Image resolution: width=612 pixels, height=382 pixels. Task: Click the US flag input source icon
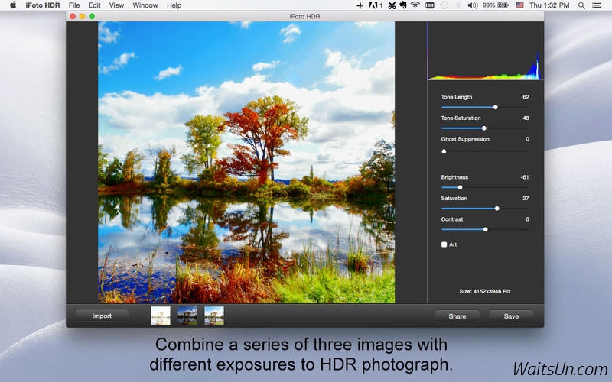pos(519,5)
